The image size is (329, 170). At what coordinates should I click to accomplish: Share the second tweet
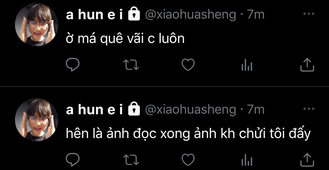point(307,160)
